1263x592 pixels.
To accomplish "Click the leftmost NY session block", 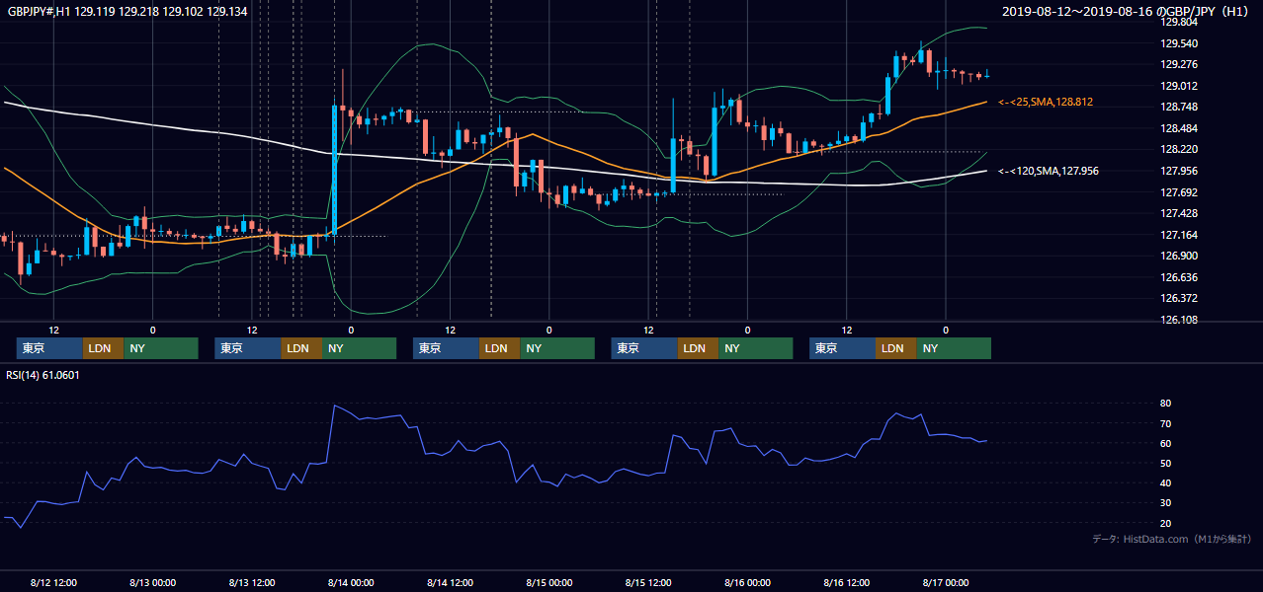I will [161, 348].
